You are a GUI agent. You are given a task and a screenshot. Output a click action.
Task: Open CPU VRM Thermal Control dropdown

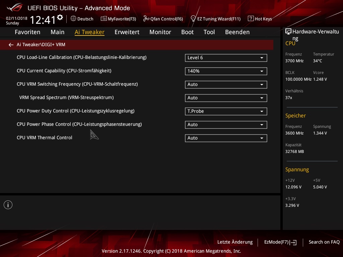click(x=226, y=138)
